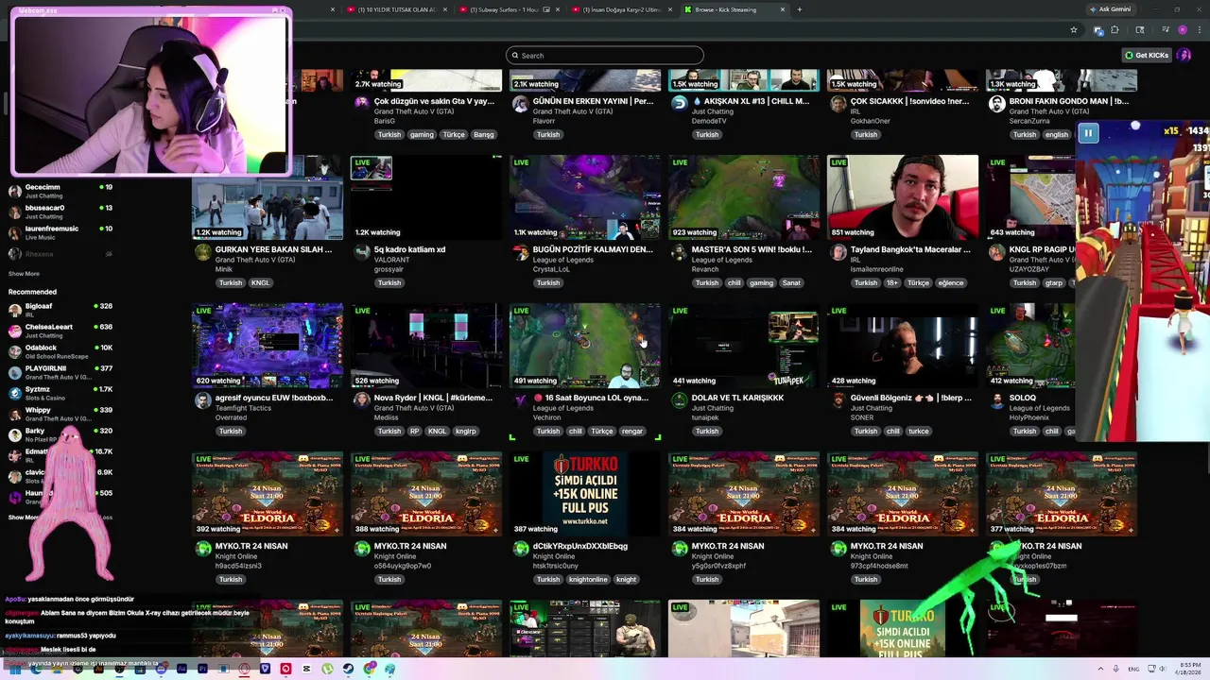
Task: Pause the Subway Surfers game overlay
Action: [x=1088, y=133]
